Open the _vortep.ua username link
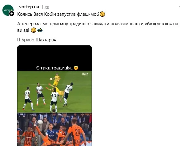The image size is (180, 146). [x=28, y=7]
